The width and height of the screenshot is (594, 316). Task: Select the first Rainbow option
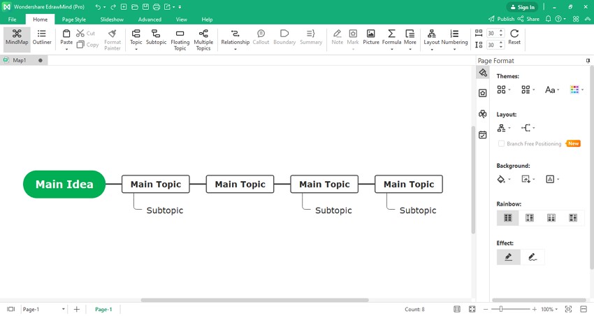[x=507, y=217]
